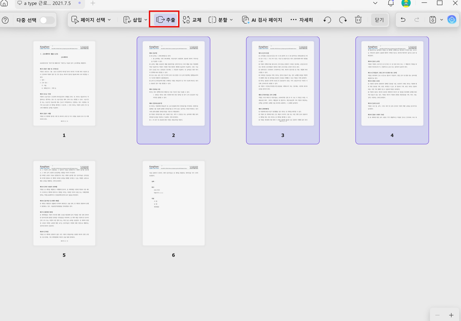461x321 pixels.
Task: Click the 삽입 insert button
Action: (x=132, y=20)
